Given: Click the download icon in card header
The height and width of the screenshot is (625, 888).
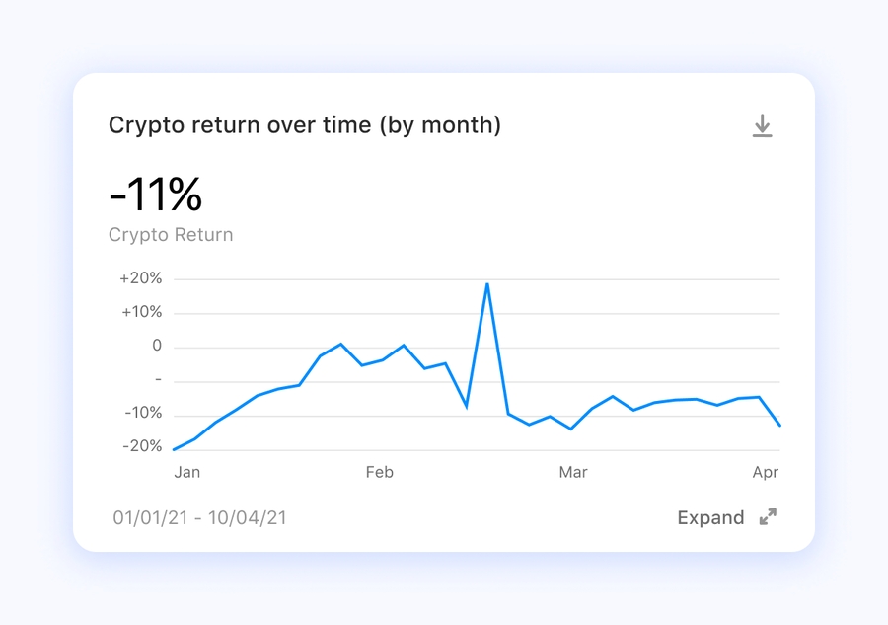Looking at the screenshot, I should tap(762, 126).
